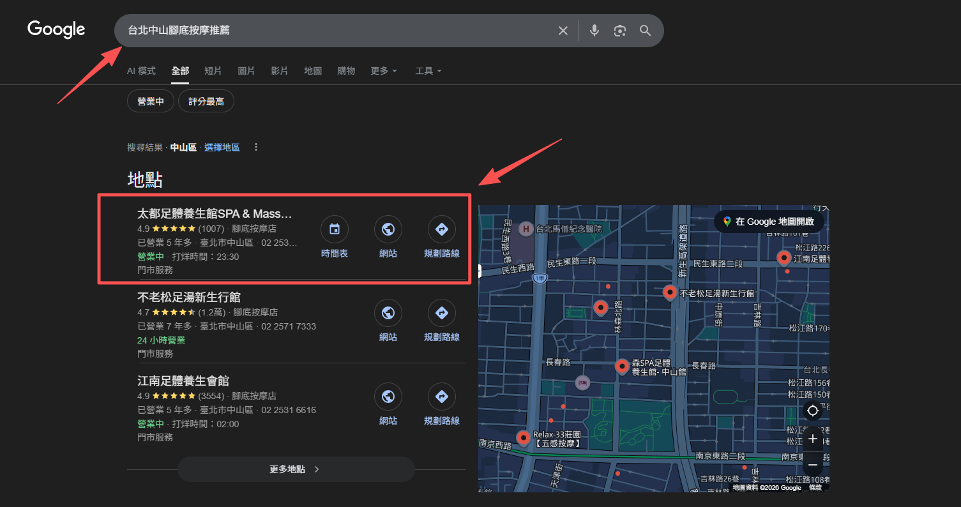
Task: Zoom in on the map
Action: pyautogui.click(x=812, y=439)
